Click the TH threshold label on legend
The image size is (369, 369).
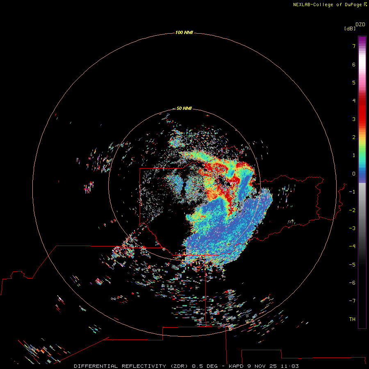click(352, 319)
